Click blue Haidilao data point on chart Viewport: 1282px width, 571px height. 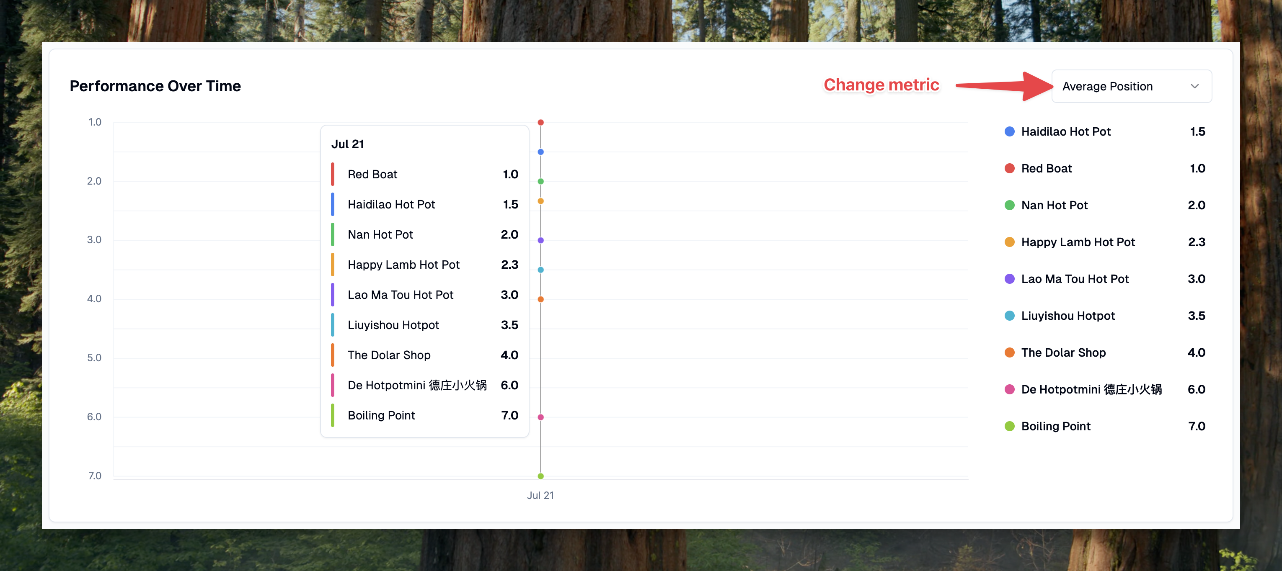[540, 152]
